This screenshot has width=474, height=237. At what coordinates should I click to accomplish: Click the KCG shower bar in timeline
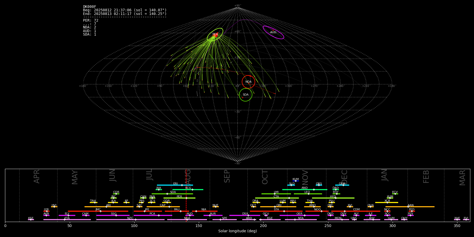(x=188, y=189)
